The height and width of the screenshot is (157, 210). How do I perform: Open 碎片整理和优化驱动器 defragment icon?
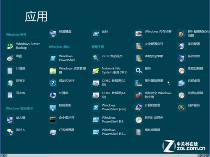[181, 34]
